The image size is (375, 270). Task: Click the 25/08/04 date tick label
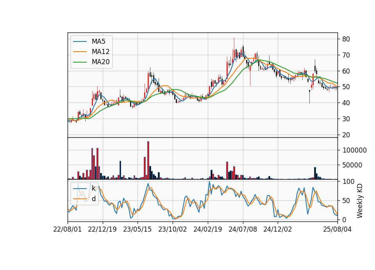click(x=337, y=229)
